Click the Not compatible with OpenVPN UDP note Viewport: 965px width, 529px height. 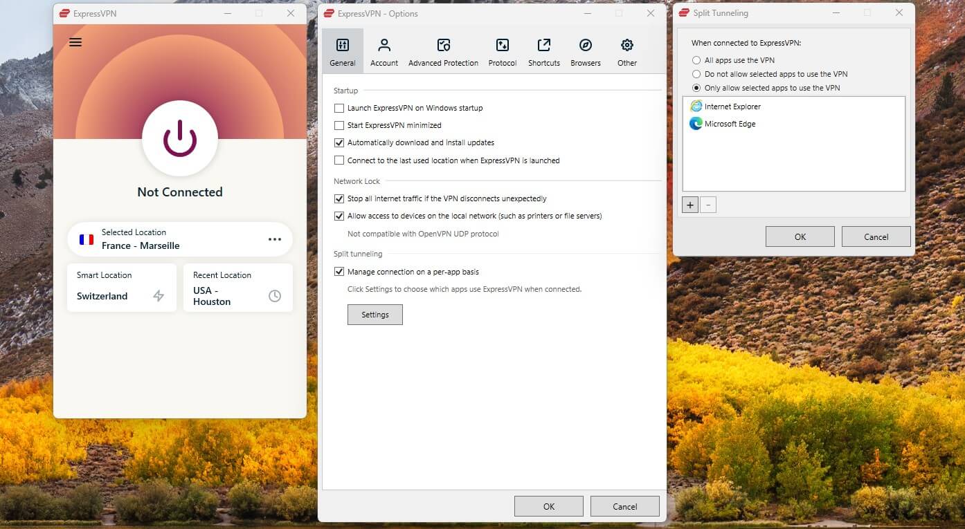point(423,234)
